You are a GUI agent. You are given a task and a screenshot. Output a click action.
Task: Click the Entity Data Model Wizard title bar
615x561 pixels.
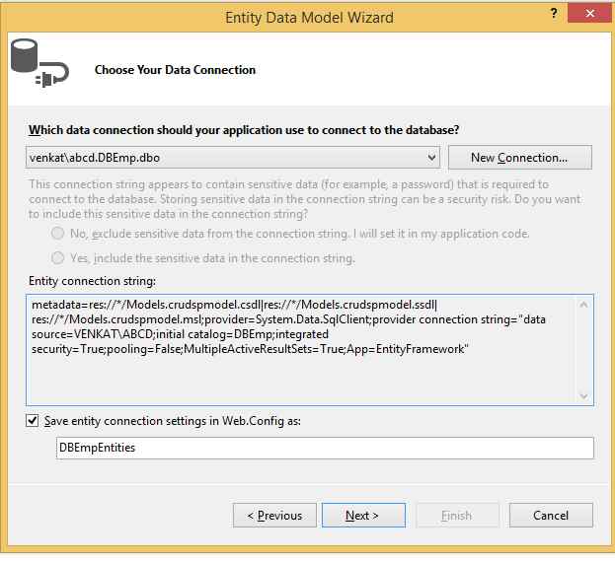point(308,17)
